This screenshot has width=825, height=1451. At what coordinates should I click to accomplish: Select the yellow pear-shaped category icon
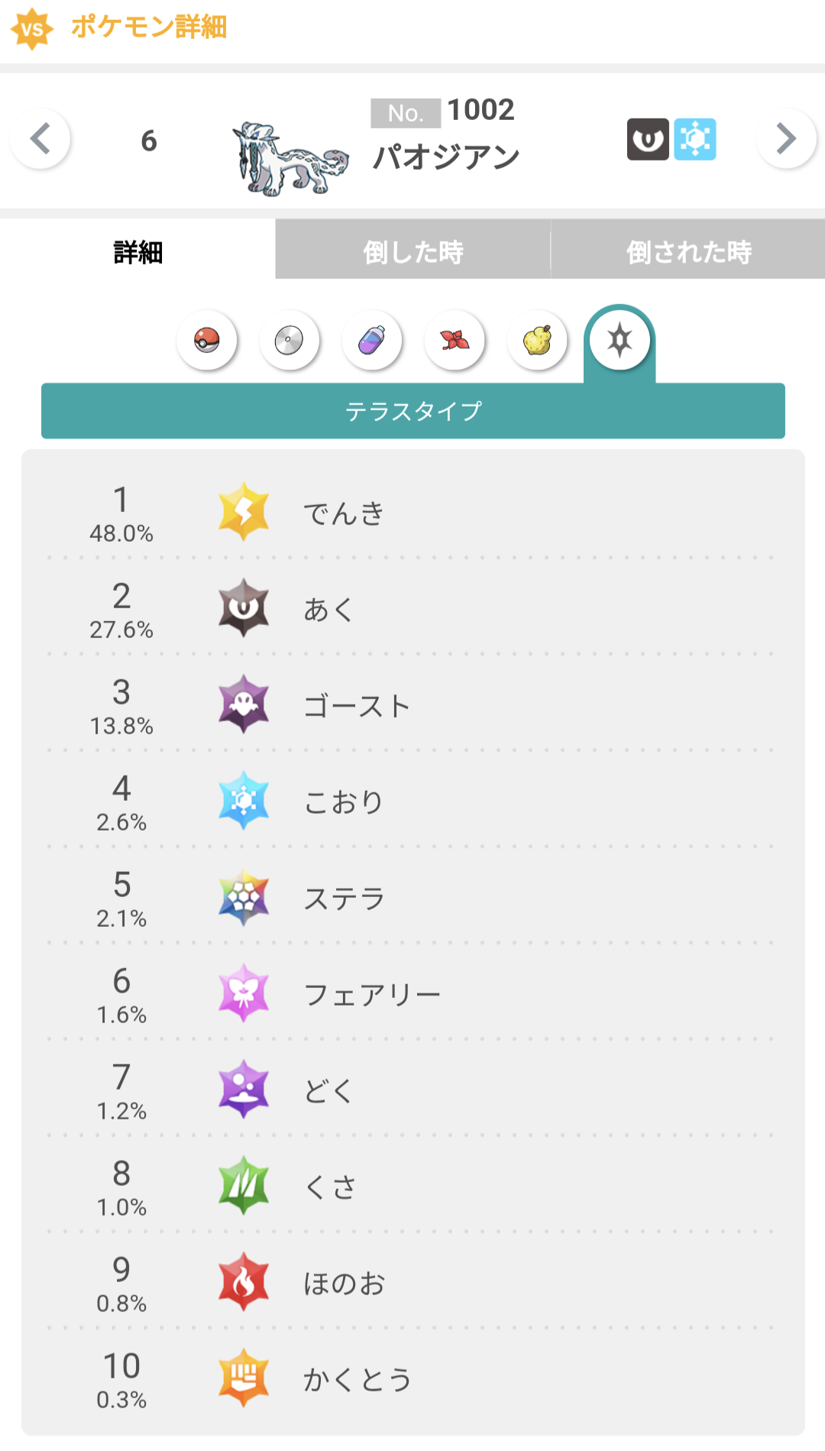click(x=537, y=340)
